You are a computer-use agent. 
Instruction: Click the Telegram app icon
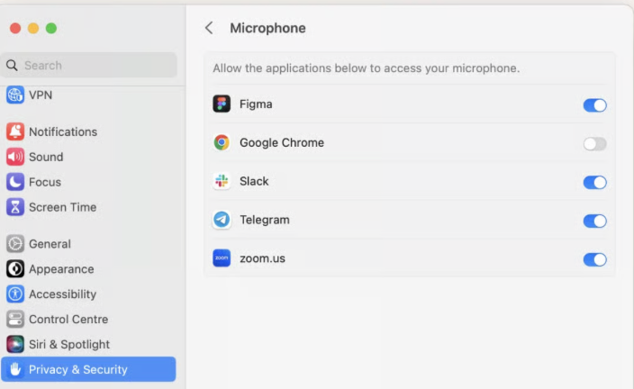tap(222, 220)
